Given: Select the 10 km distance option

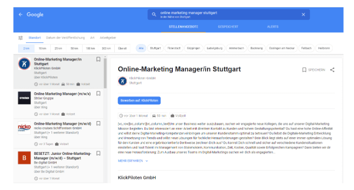Looking at the screenshot, I should point(42,48).
